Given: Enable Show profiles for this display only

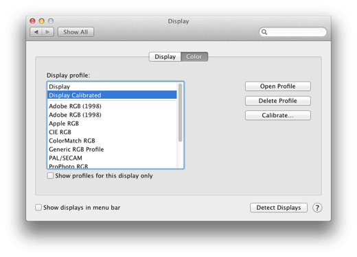Looking at the screenshot, I should point(50,175).
